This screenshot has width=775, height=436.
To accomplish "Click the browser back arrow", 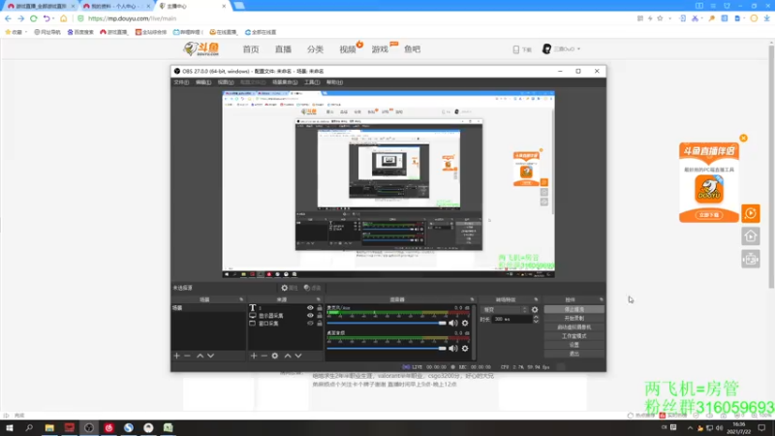I will pos(8,18).
